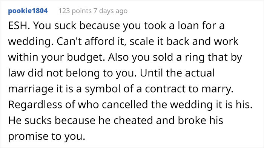This screenshot has width=264, height=148.
Task: Click the words 'and broke his'
Action: point(190,121)
